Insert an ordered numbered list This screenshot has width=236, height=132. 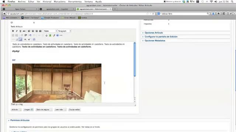point(17,35)
